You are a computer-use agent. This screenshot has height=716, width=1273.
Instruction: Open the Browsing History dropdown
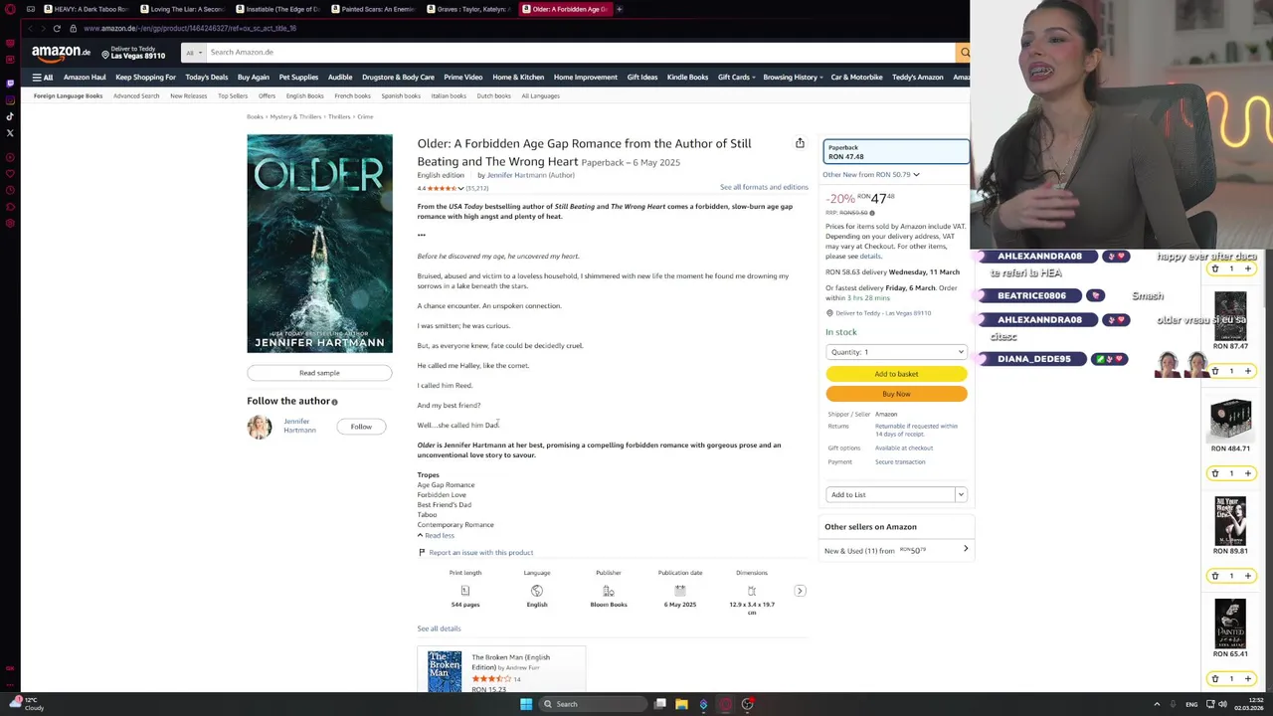793,77
